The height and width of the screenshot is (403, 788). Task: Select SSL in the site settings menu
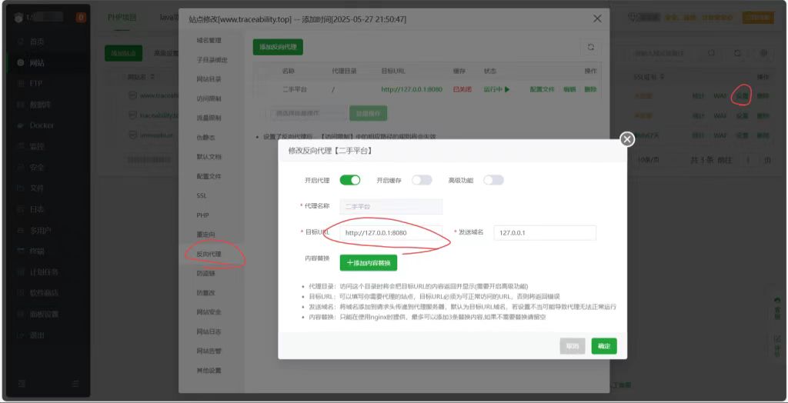click(202, 195)
